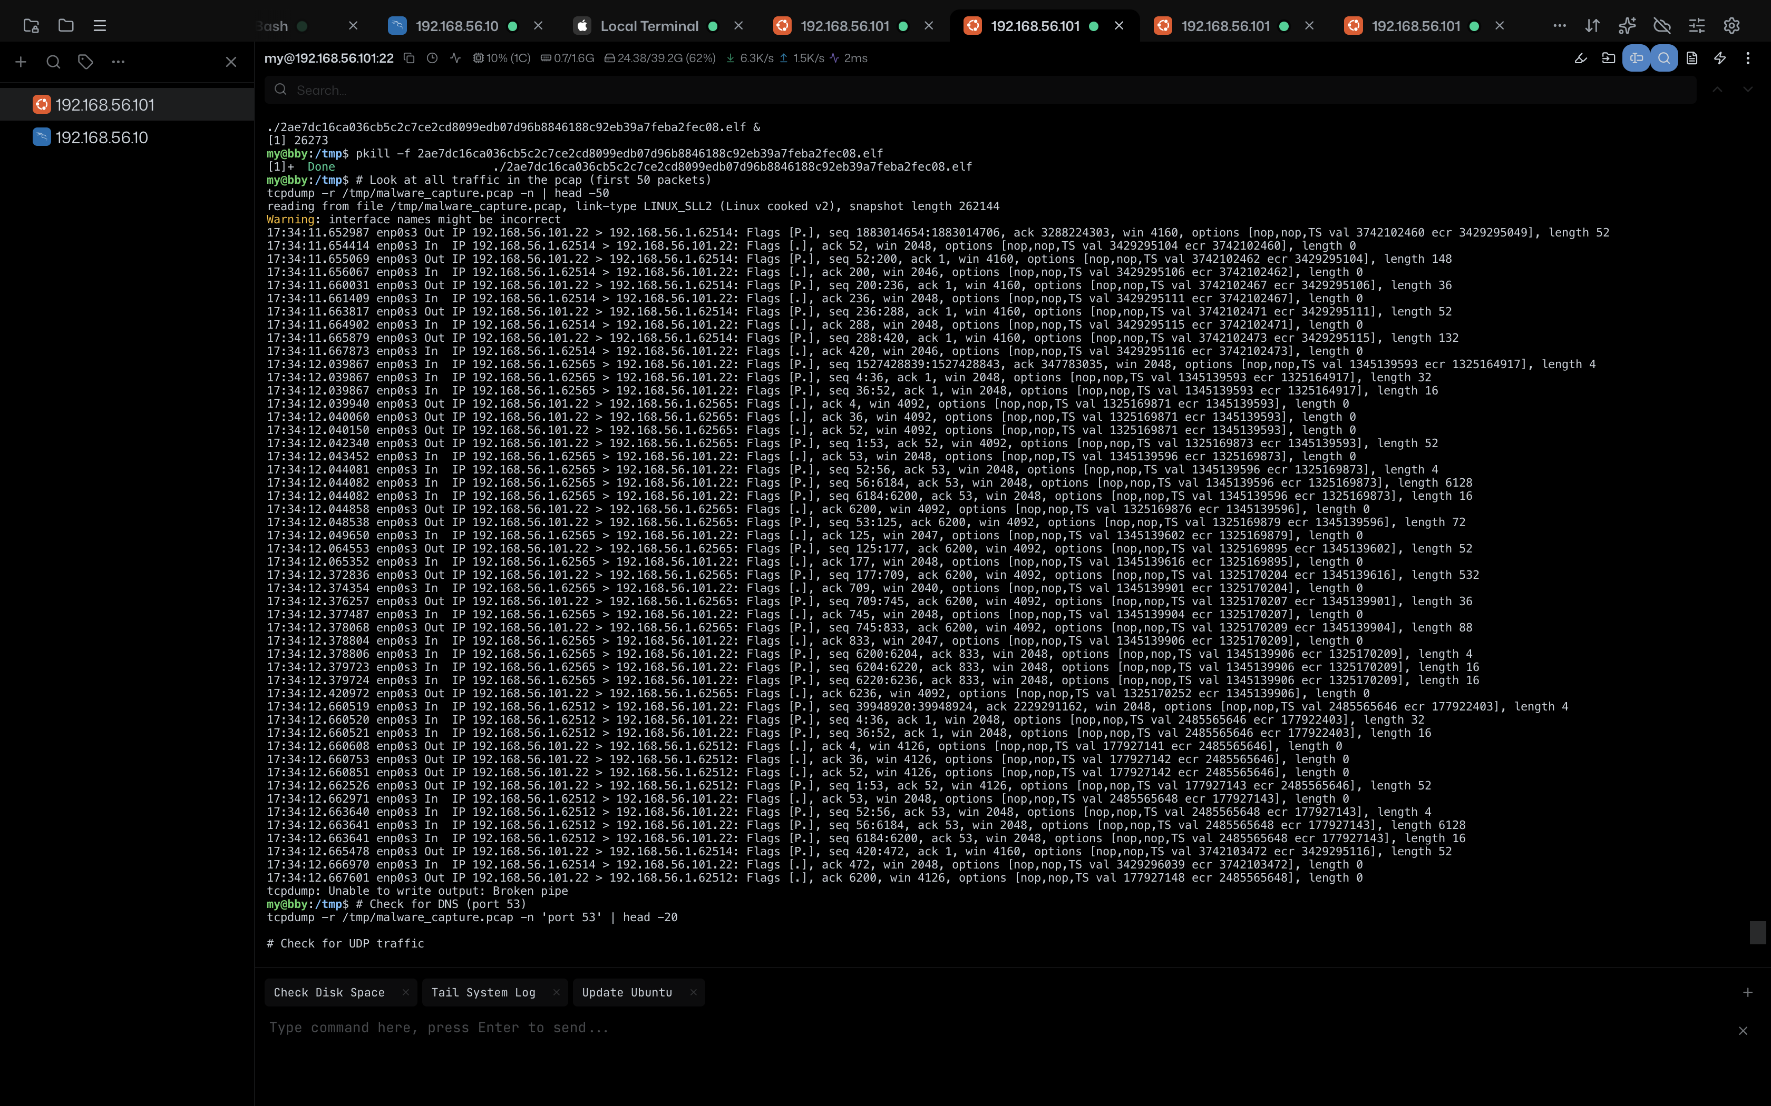Add a new snippet with plus

click(1748, 993)
